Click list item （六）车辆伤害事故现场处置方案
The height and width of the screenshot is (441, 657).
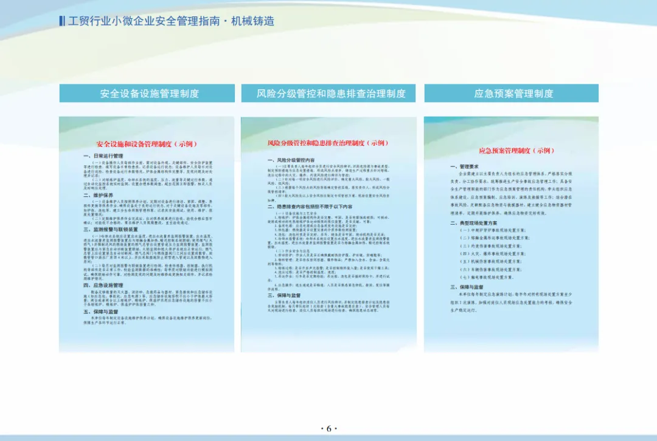click(491, 270)
